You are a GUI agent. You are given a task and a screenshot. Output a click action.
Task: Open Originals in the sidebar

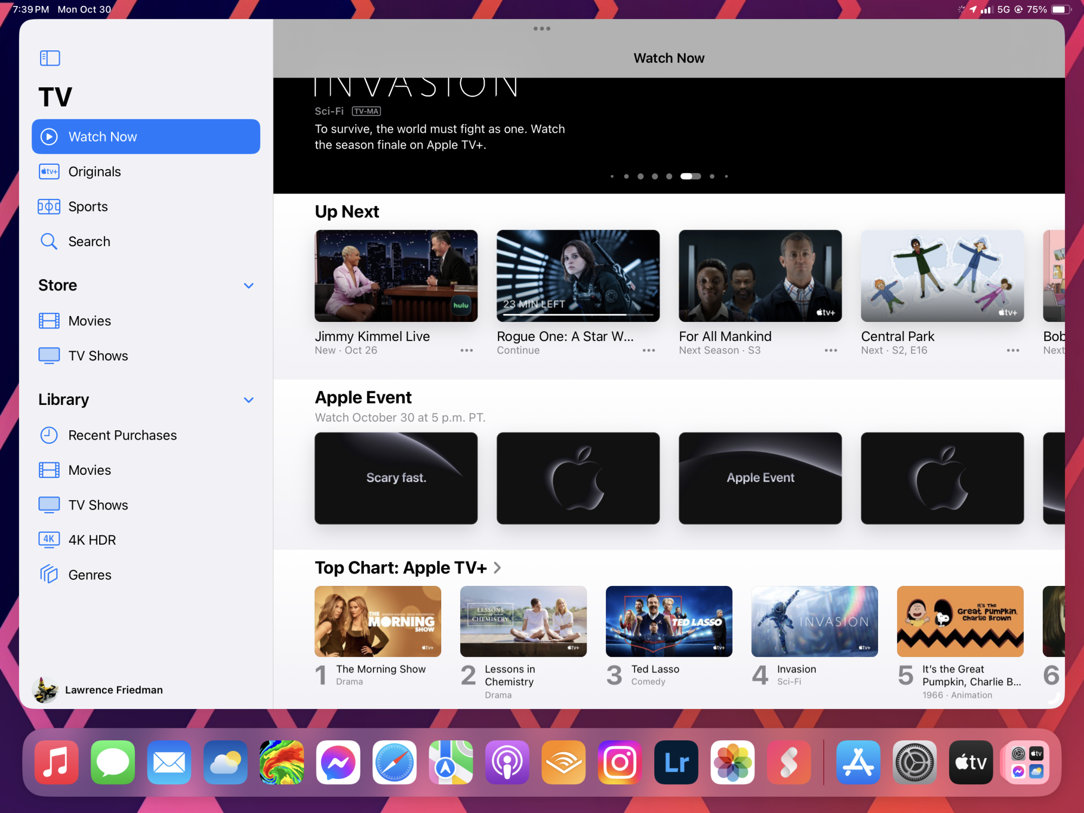[x=94, y=172]
